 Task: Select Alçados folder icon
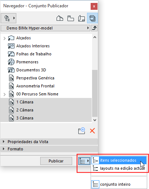coord(11,38)
